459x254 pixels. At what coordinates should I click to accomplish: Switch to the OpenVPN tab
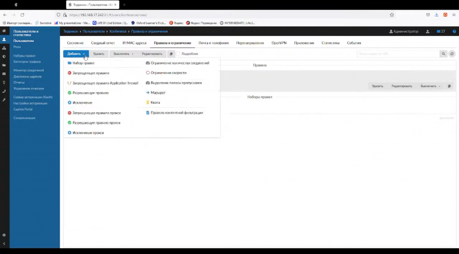point(279,43)
